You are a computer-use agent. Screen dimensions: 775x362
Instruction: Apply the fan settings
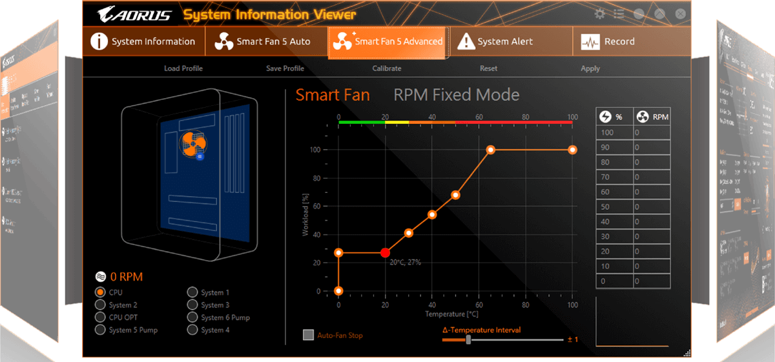(x=590, y=68)
